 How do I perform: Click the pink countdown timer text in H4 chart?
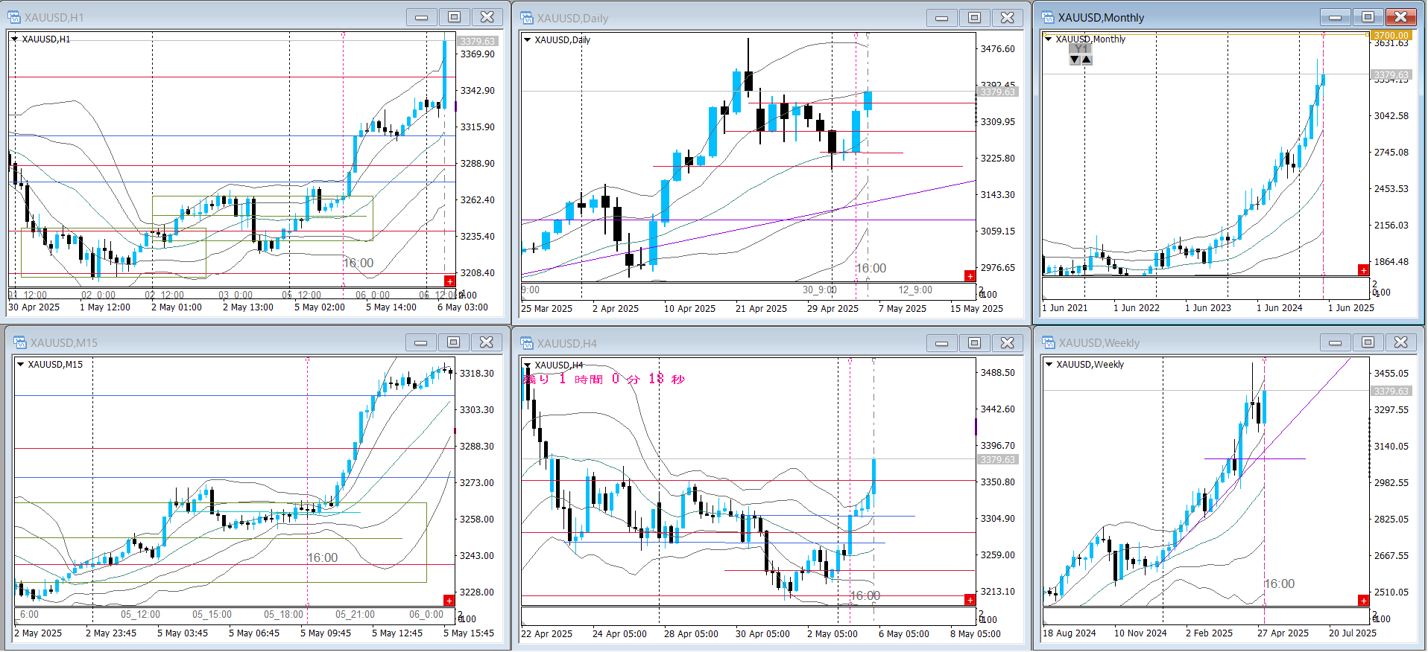[x=604, y=379]
